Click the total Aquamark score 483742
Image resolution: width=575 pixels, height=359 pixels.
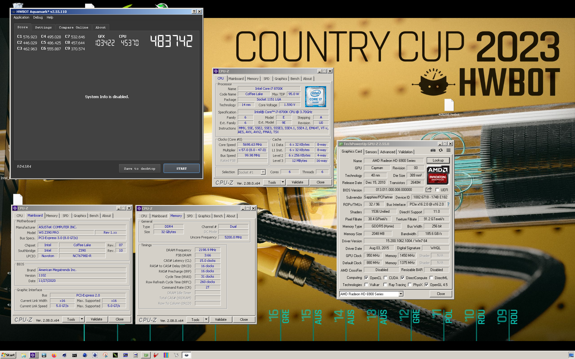coord(172,41)
